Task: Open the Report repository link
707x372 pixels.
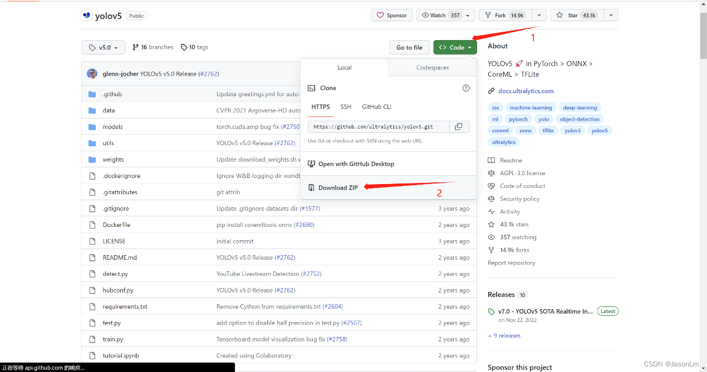Action: click(x=512, y=263)
